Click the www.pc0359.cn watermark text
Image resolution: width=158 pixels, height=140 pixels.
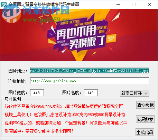click(x=46, y=20)
